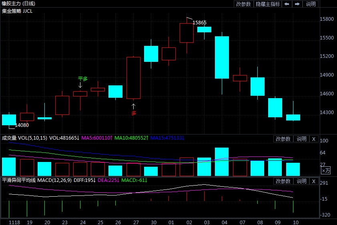Open 说明 in the main chart header
The image size is (337, 225).
311,4
